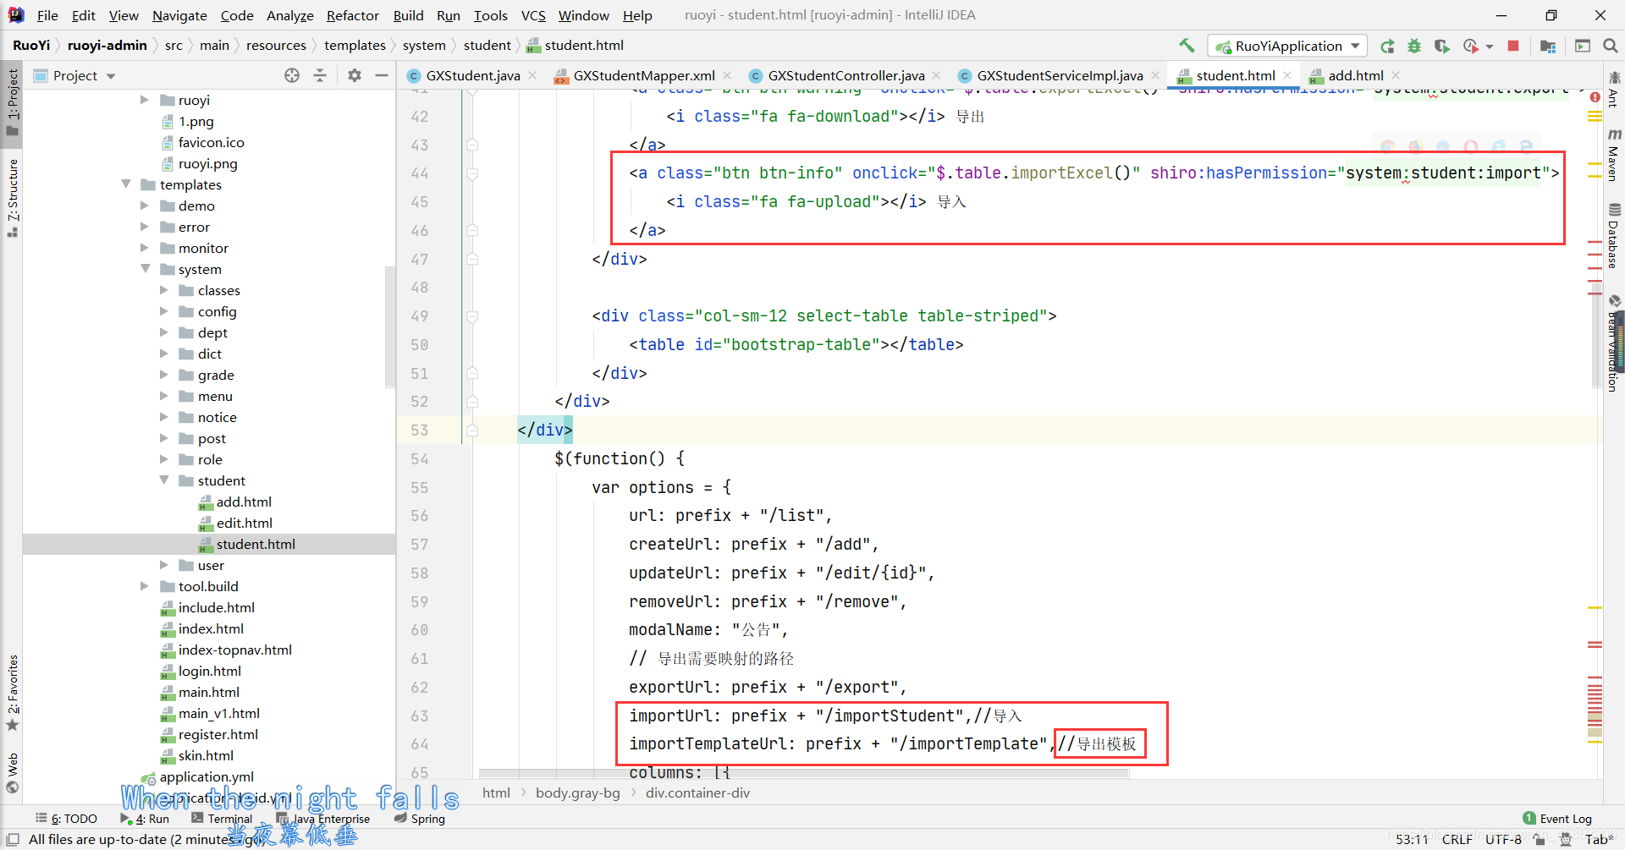1625x850 pixels.
Task: Toggle the 1: Project side panel button
Action: click(12, 101)
